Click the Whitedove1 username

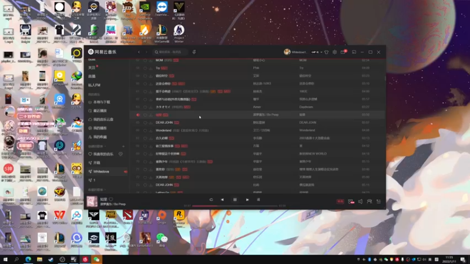[x=300, y=52]
